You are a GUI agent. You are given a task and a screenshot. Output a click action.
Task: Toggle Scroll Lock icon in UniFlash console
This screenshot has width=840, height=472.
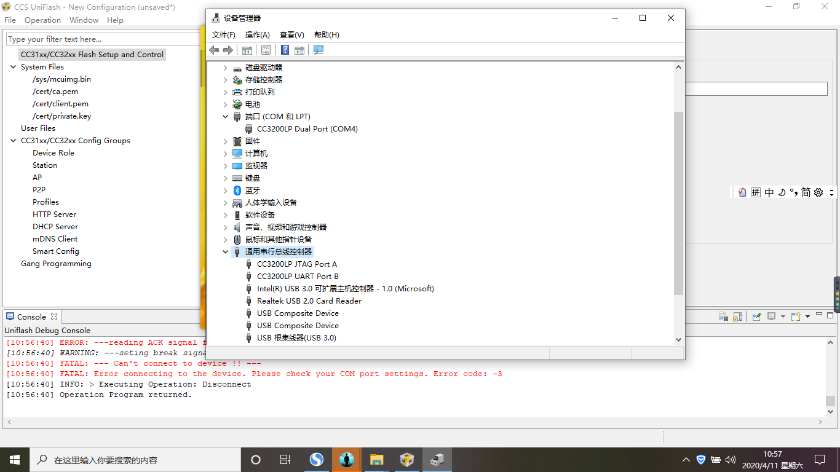(737, 317)
